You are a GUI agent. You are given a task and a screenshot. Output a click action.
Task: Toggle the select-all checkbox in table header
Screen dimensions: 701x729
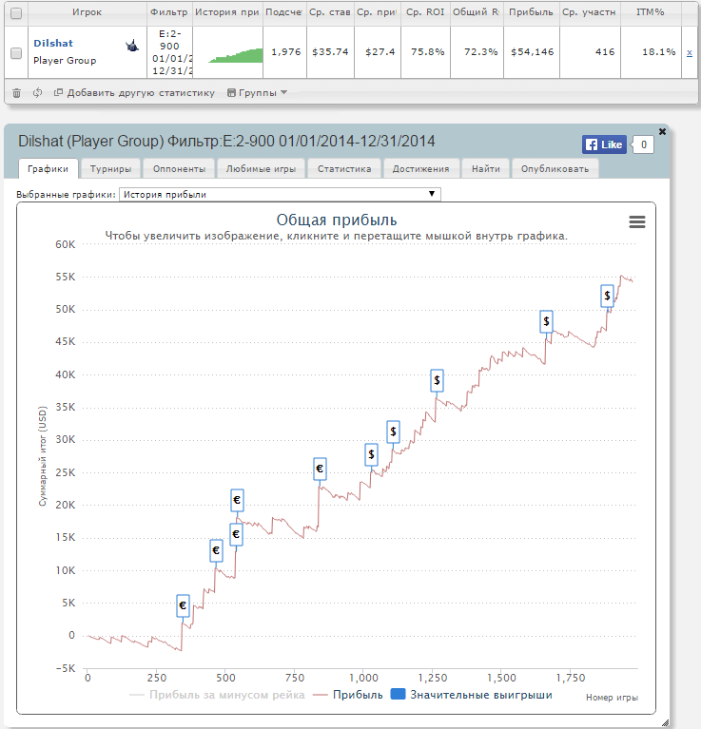(x=16, y=12)
